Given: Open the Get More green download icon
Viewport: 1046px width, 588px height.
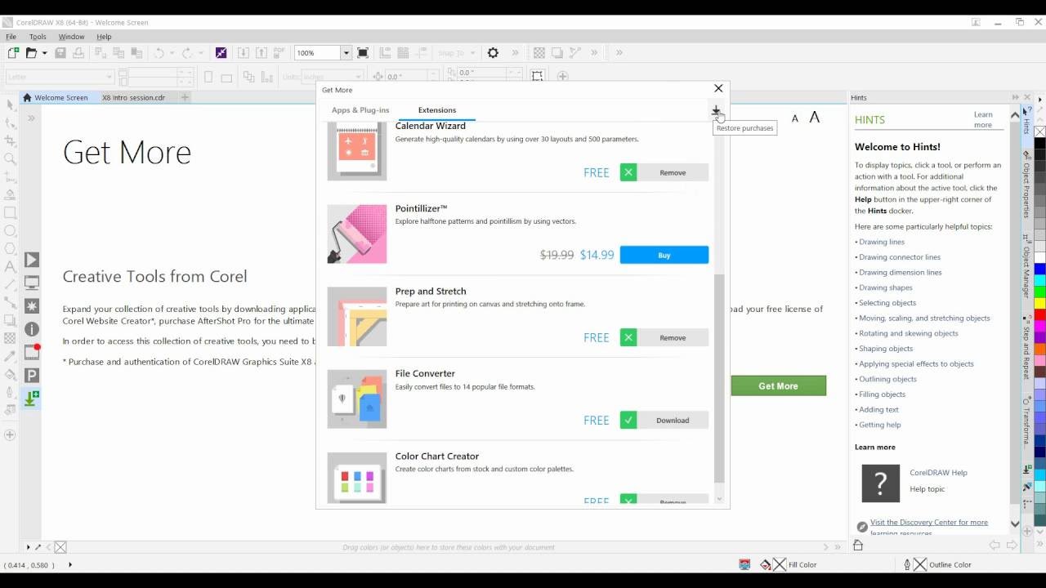Looking at the screenshot, I should (x=32, y=399).
